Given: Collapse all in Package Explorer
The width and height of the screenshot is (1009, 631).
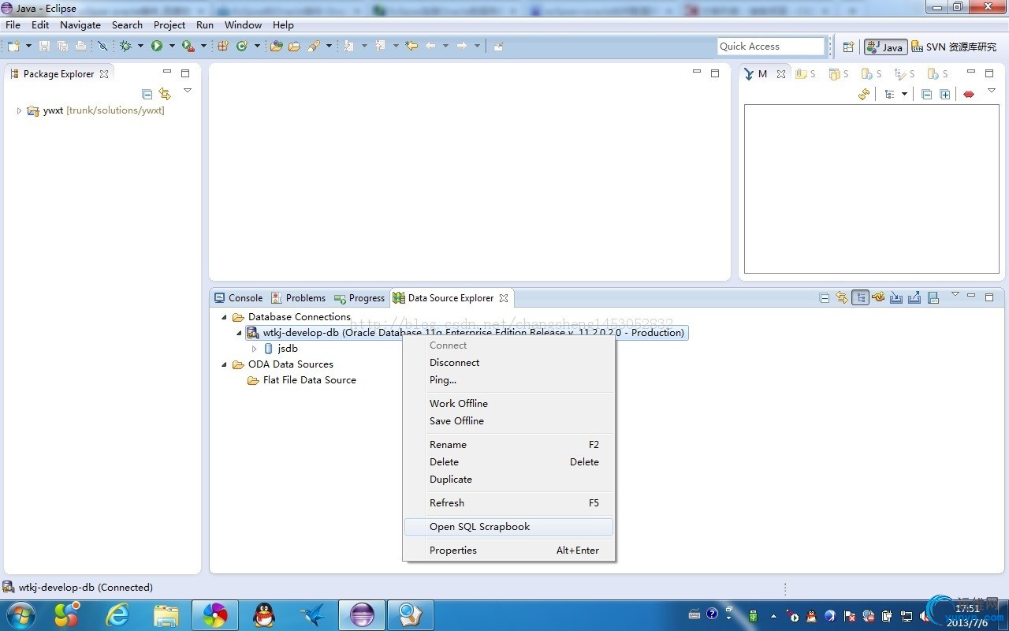Looking at the screenshot, I should 147,94.
